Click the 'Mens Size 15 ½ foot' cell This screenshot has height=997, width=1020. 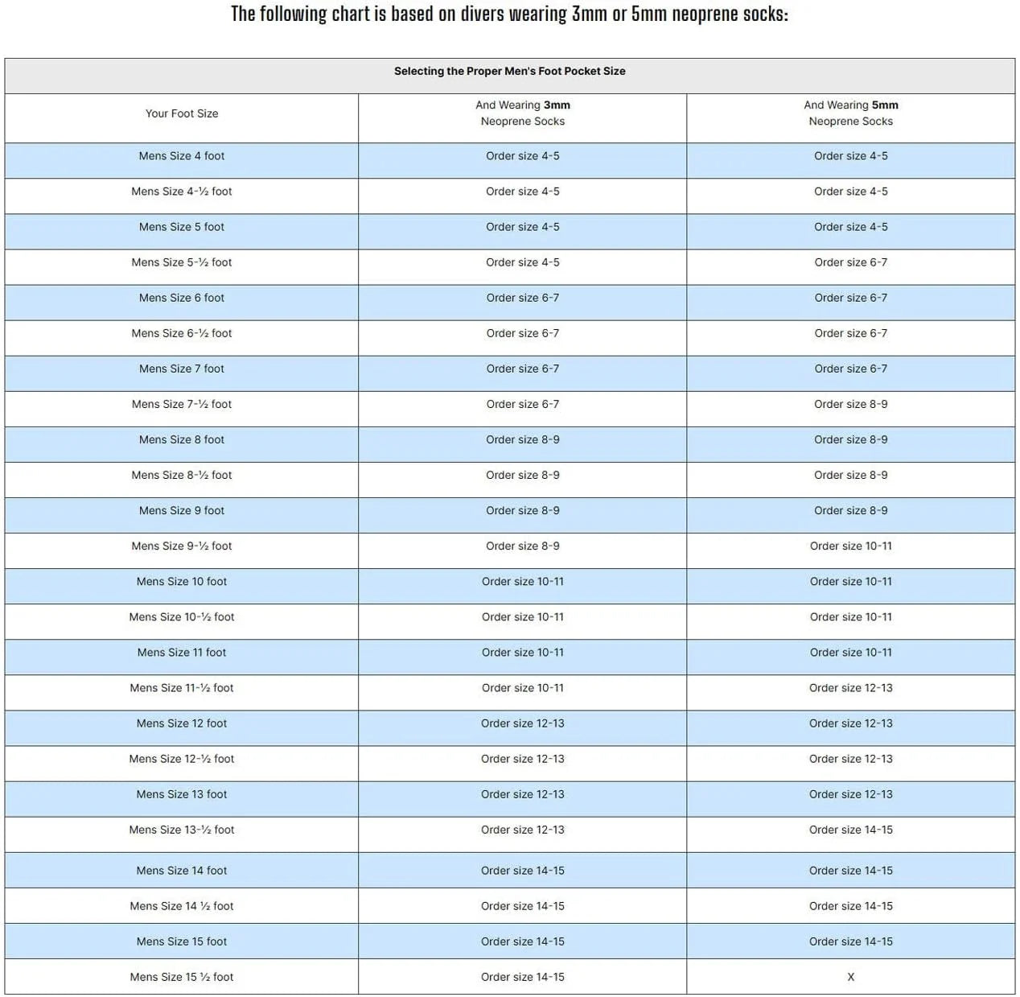[182, 977]
